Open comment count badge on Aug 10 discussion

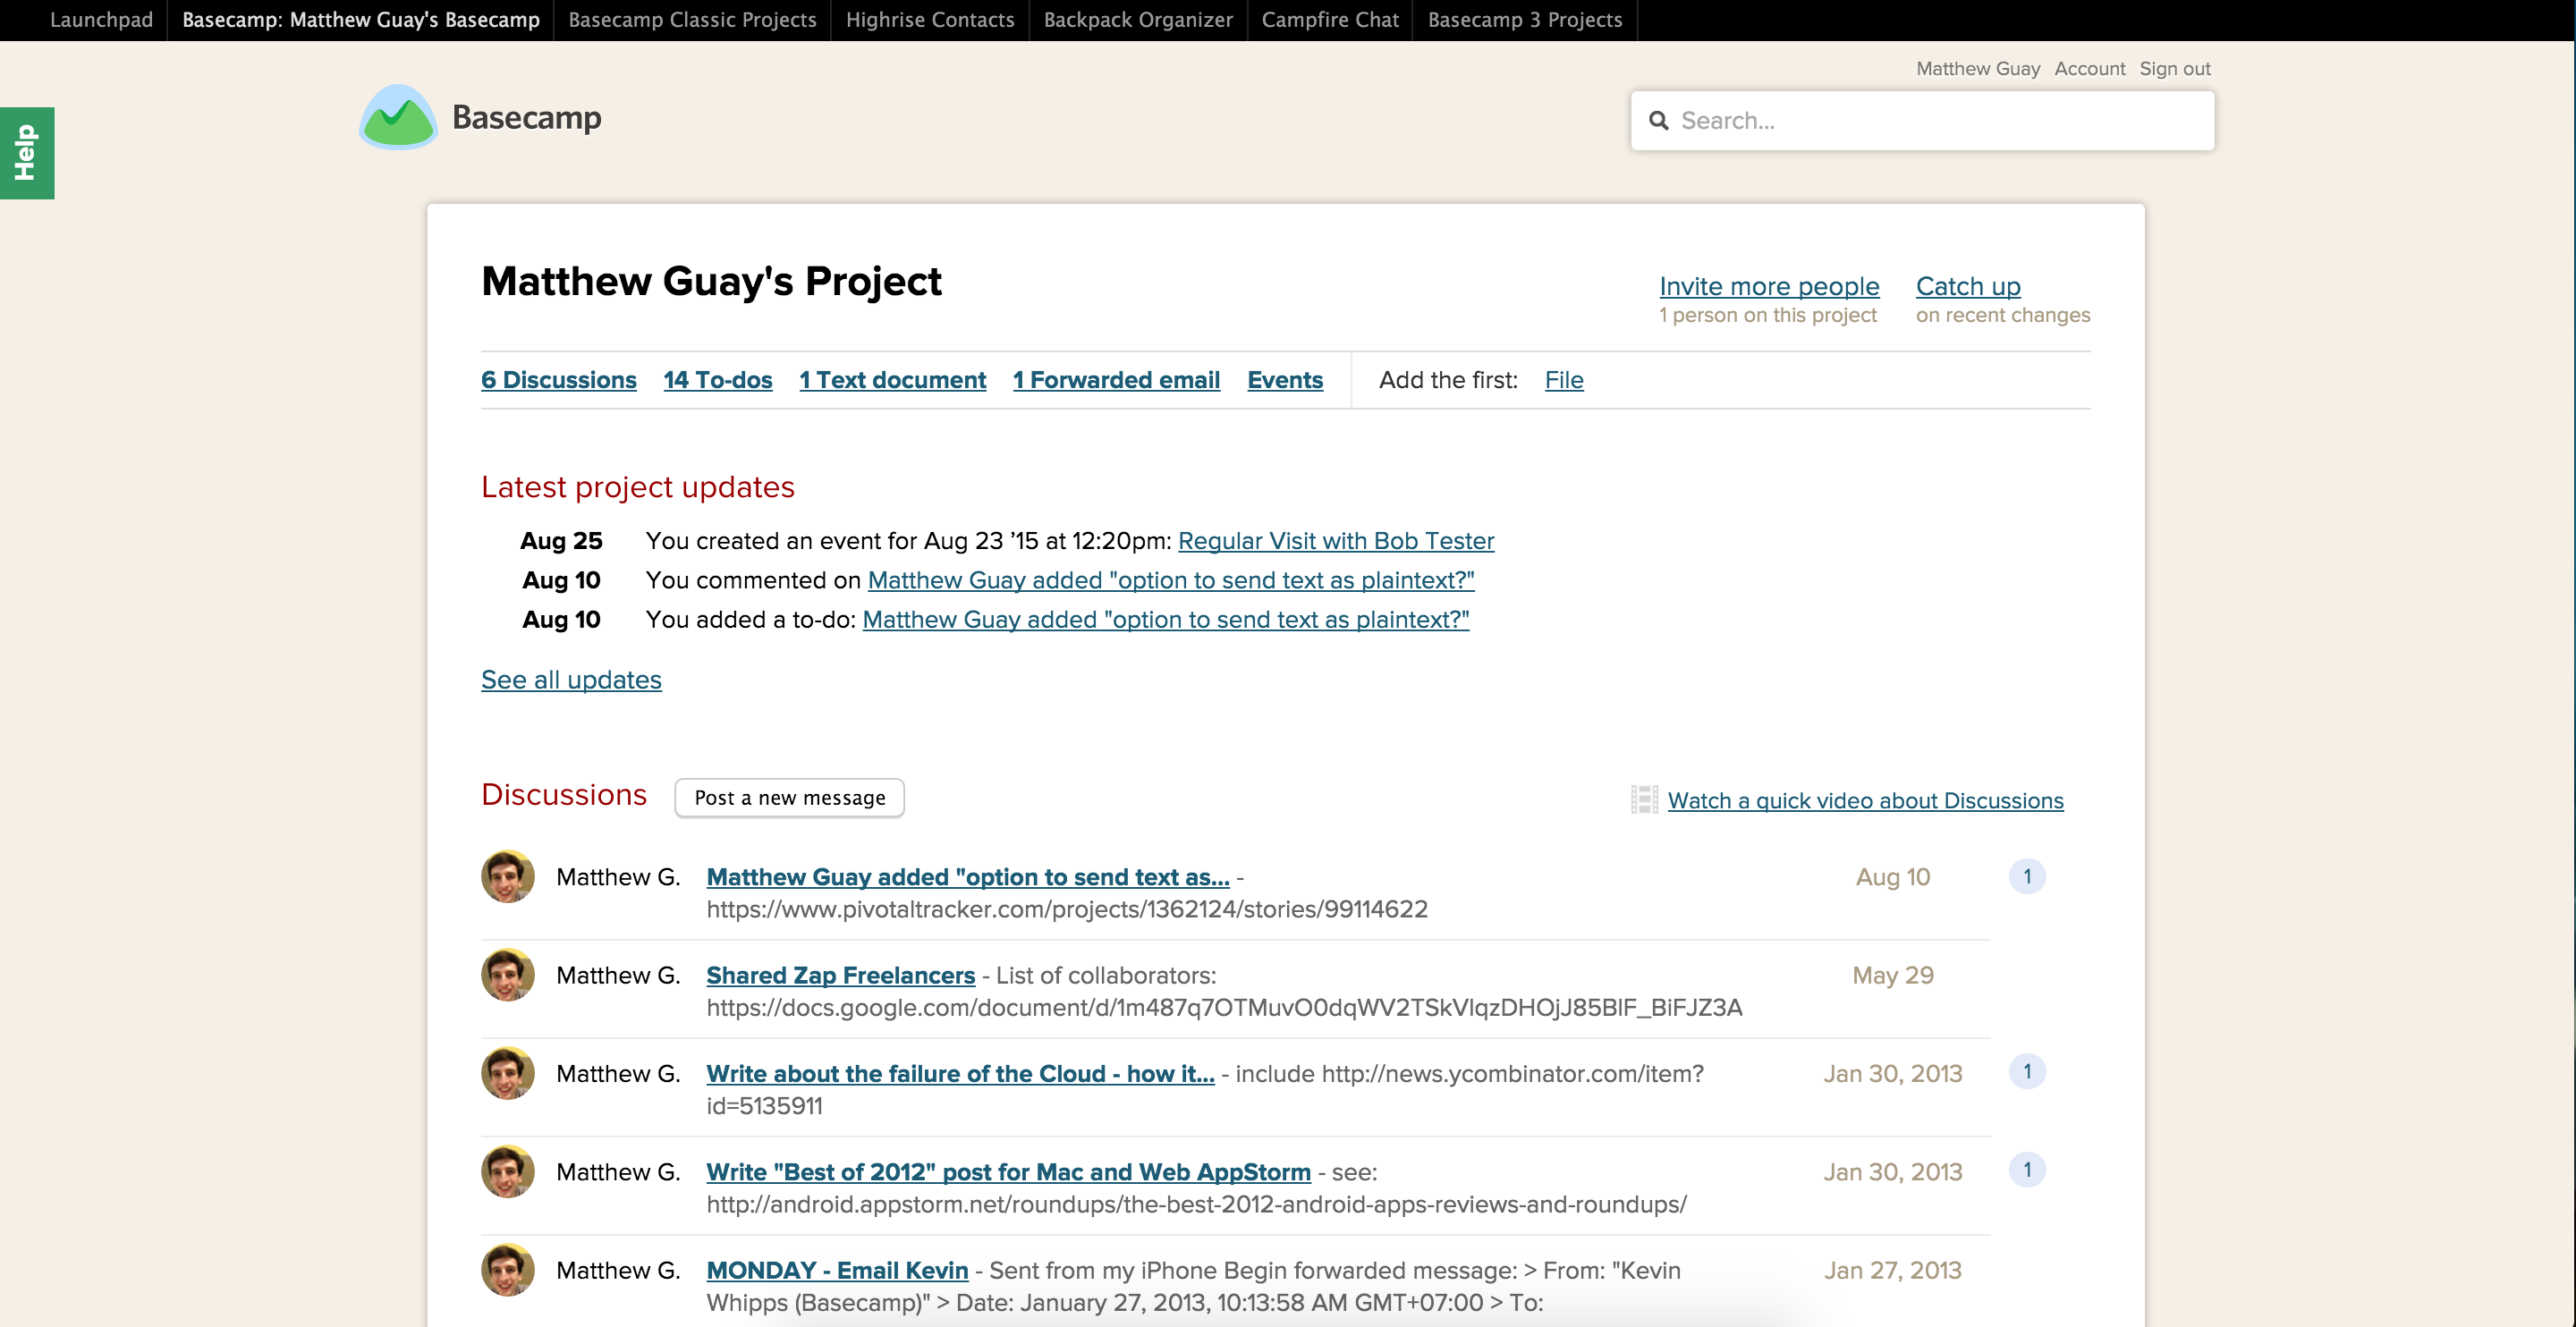[2027, 876]
